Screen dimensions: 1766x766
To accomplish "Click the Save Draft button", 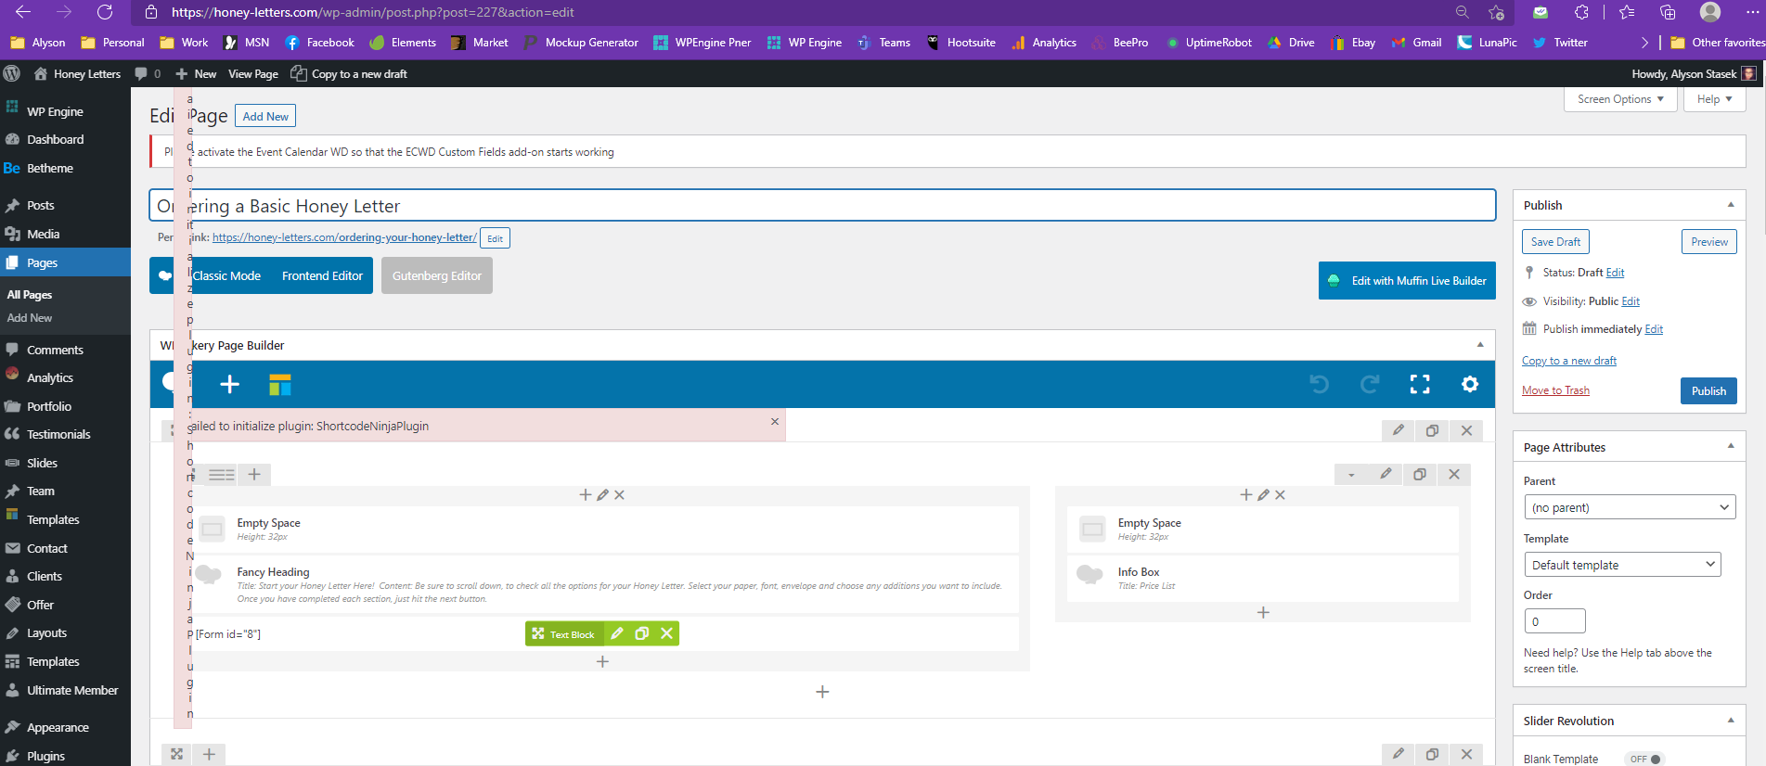I will pyautogui.click(x=1555, y=242).
